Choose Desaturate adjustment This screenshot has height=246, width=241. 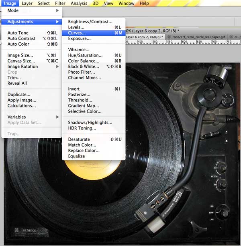point(94,139)
